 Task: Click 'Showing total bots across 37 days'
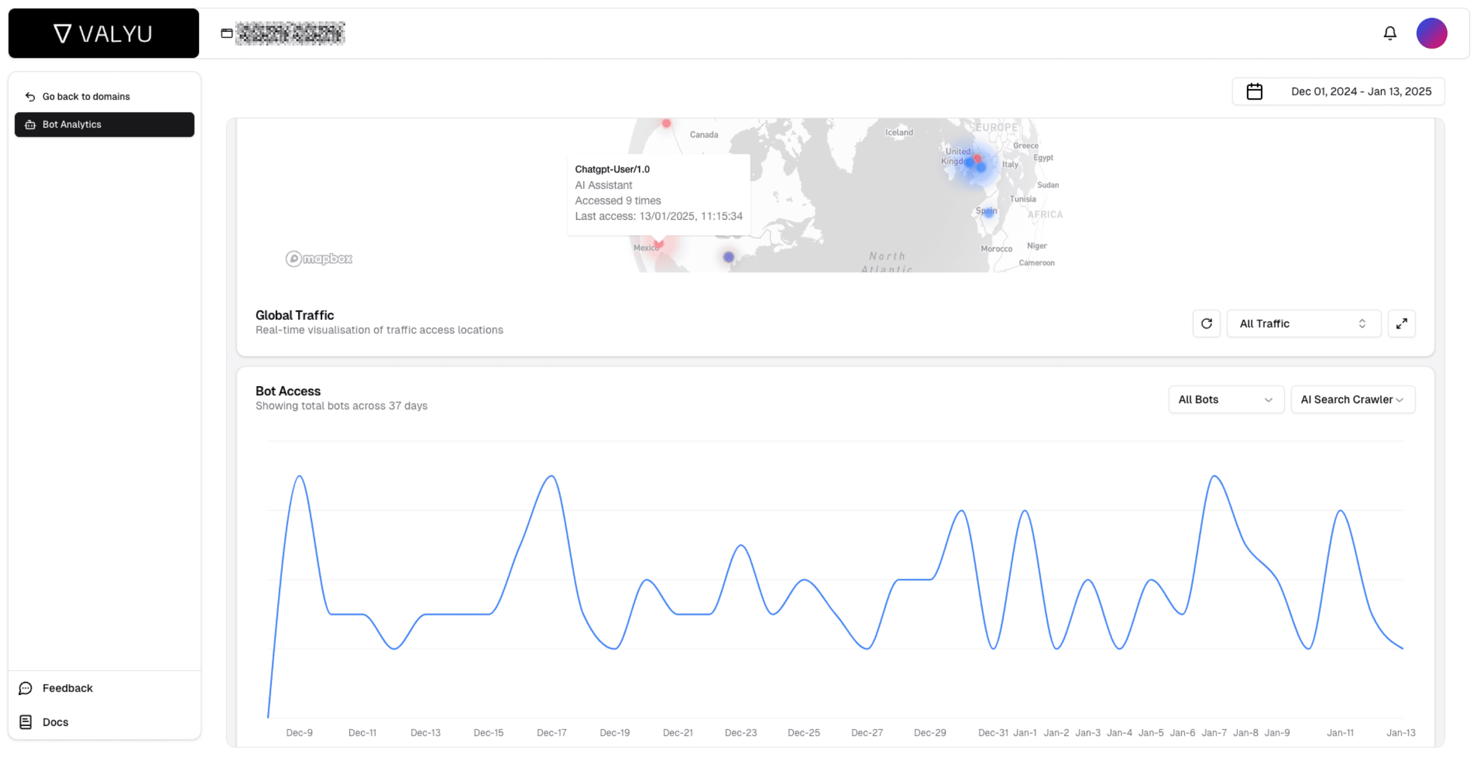pyautogui.click(x=341, y=406)
